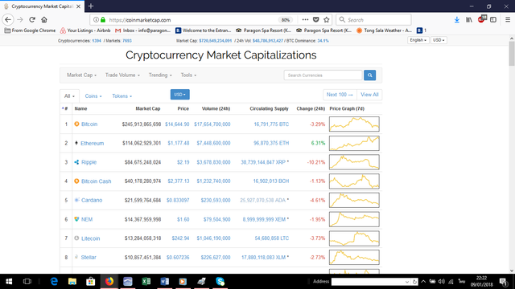View the site security padlock info
This screenshot has height=289, width=515.
tap(103, 19)
